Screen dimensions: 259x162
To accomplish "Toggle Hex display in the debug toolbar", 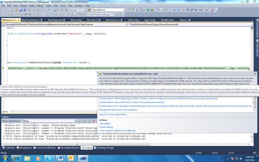I will (x=201, y=10).
